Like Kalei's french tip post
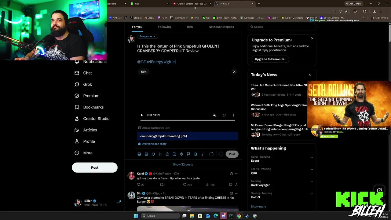This screenshot has width=391, height=220. [x=187, y=185]
